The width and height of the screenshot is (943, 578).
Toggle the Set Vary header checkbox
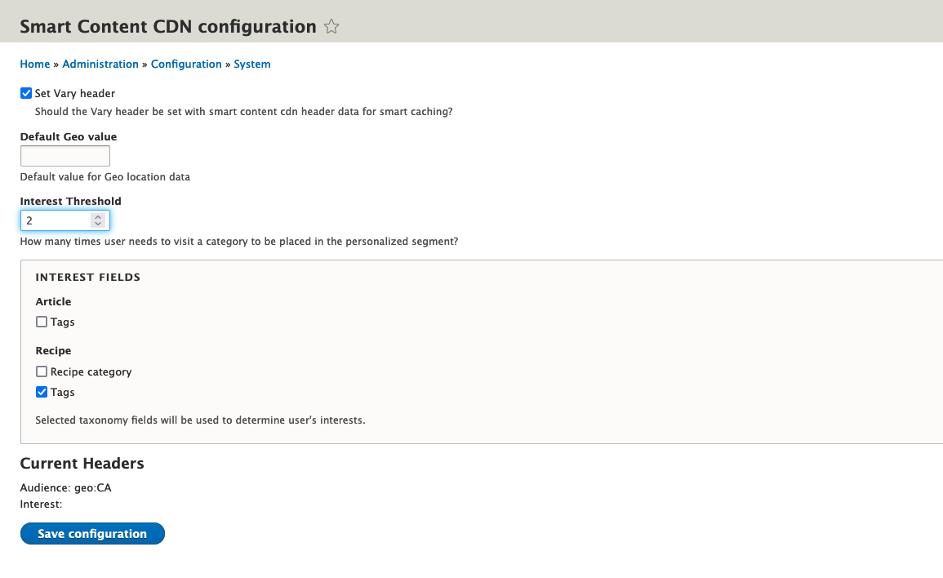point(26,93)
